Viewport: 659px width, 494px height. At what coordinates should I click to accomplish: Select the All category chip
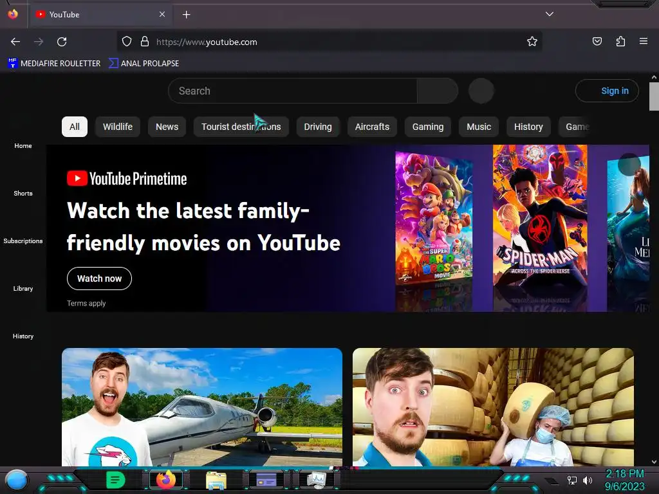point(75,127)
